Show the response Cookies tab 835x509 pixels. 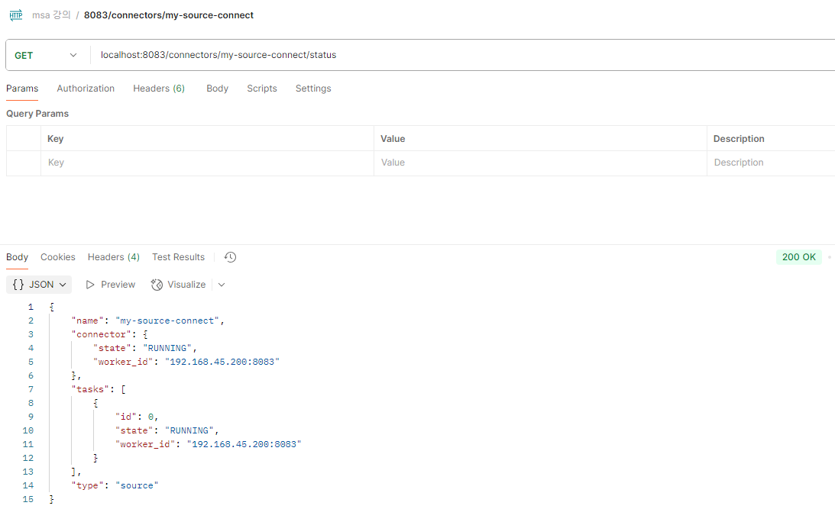(x=58, y=257)
